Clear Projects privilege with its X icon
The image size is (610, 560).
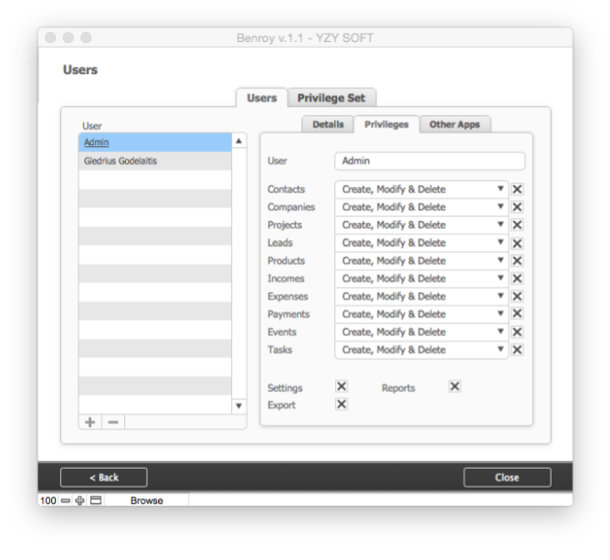pyautogui.click(x=517, y=226)
